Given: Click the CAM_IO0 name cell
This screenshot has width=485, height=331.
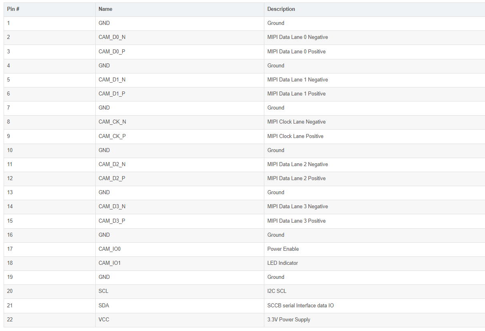Looking at the screenshot, I should [109, 249].
